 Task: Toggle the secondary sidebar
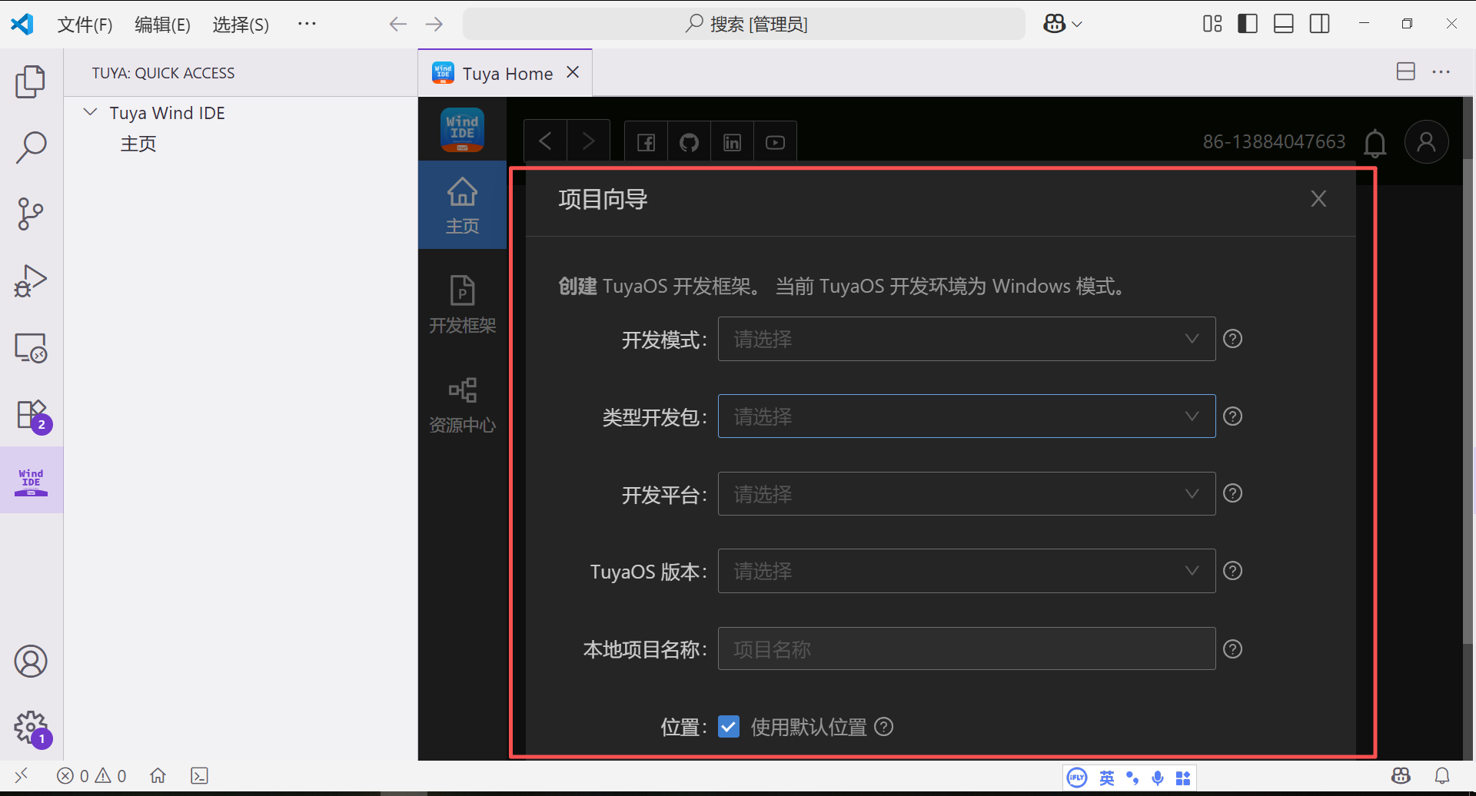click(x=1319, y=23)
